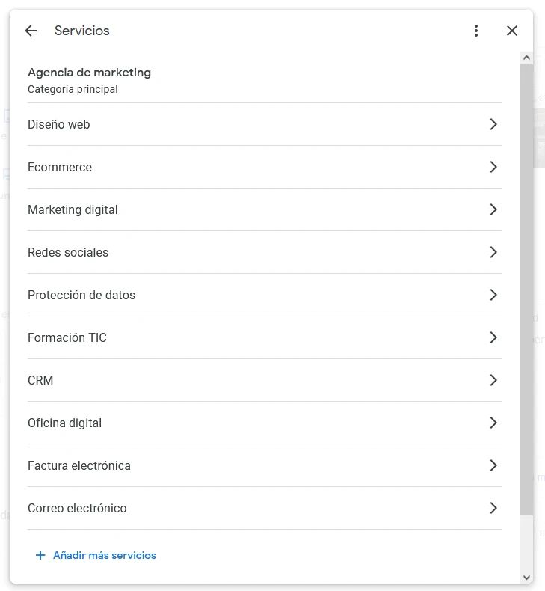545x591 pixels.
Task: Click the Protección de datos chevron
Action: 493,295
